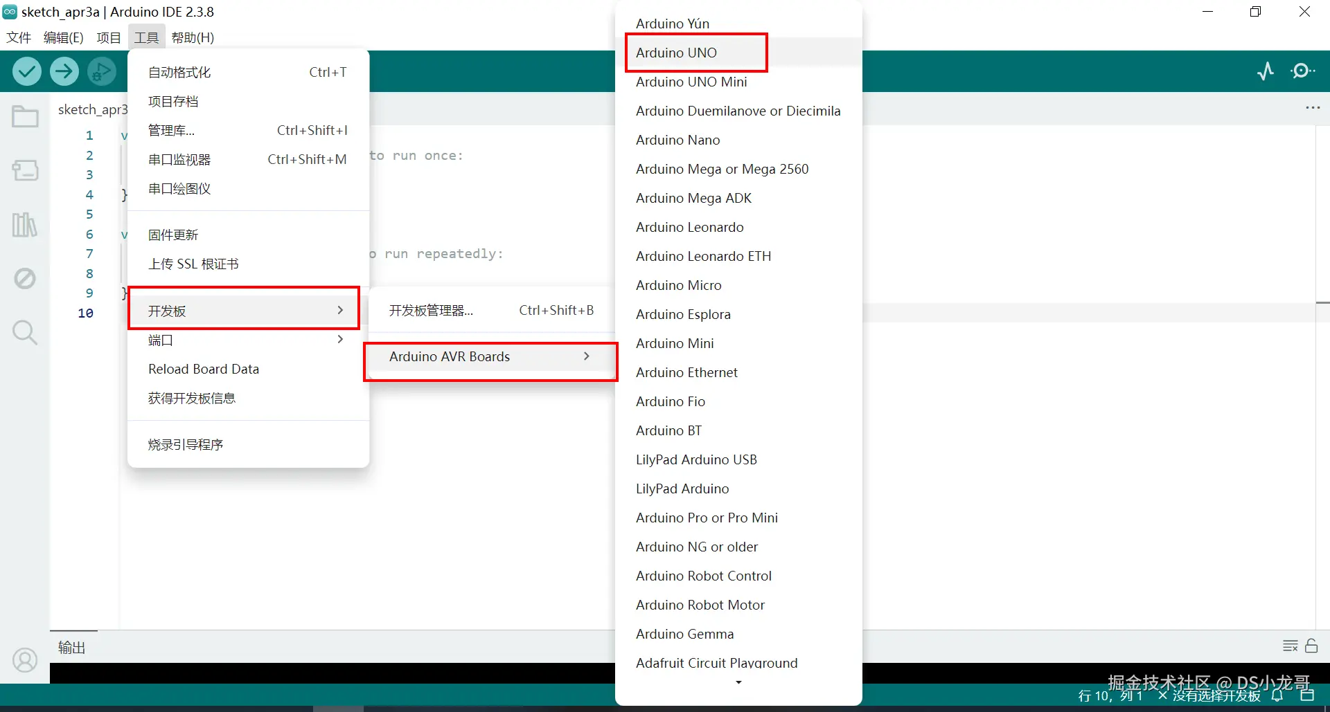Toggle the output lock scroll icon
Screen dimensions: 1330x712
(x=1311, y=646)
